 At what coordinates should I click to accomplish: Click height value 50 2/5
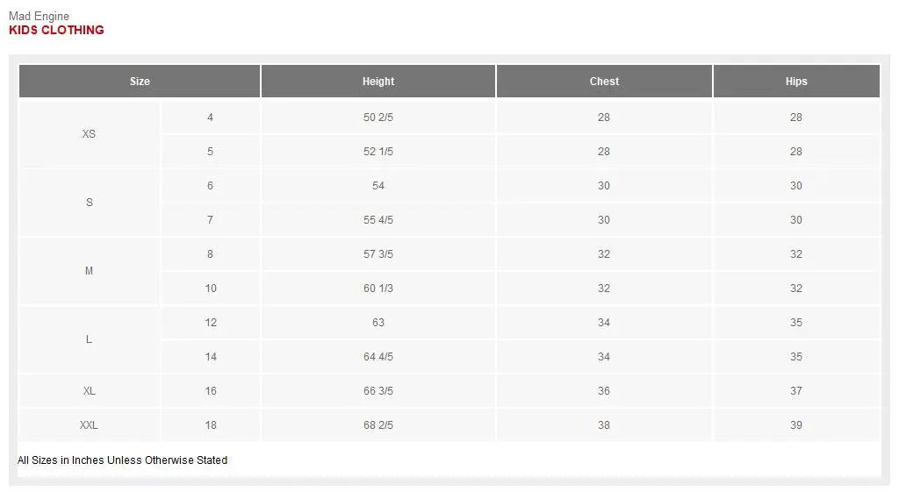click(378, 118)
